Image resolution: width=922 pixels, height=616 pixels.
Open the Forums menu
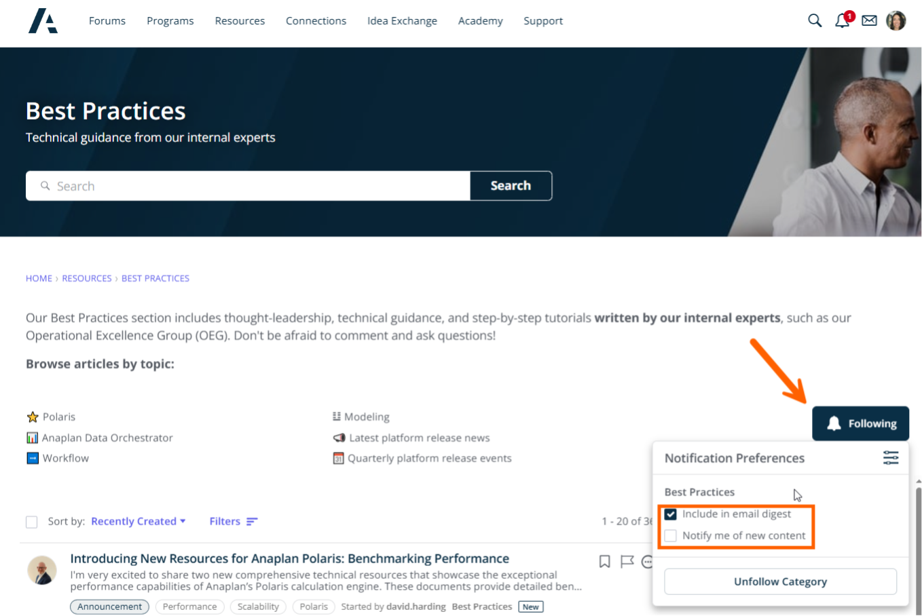tap(107, 21)
